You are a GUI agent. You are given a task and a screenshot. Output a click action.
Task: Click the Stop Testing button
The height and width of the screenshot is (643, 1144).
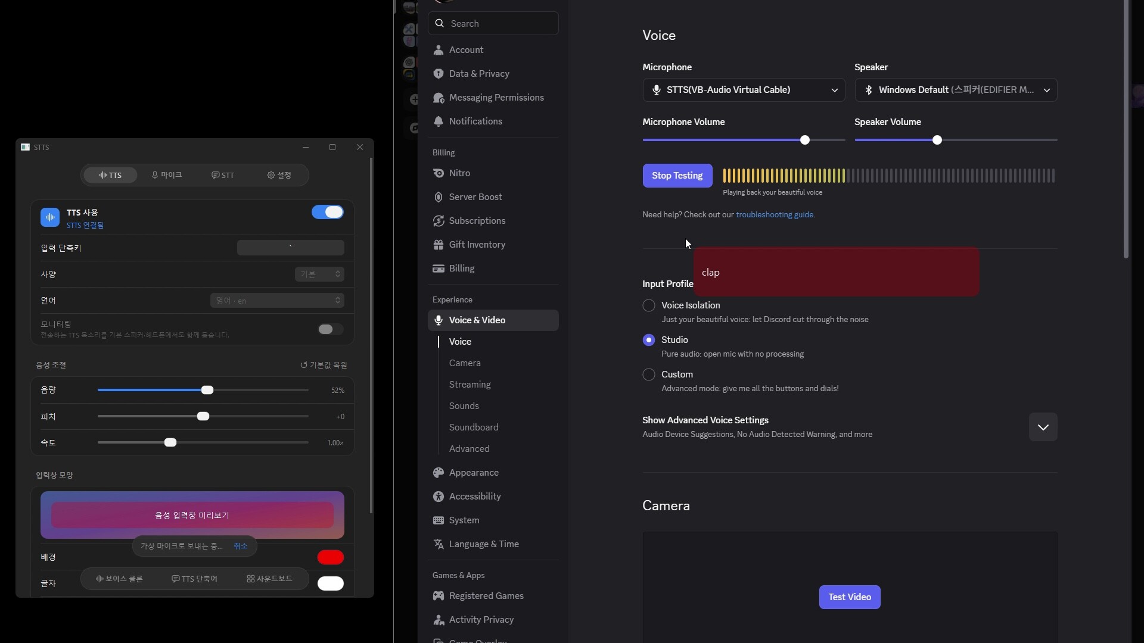click(677, 176)
